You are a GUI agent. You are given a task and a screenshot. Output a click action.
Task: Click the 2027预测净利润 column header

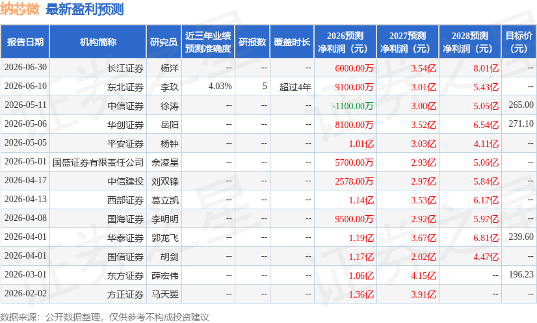(408, 42)
